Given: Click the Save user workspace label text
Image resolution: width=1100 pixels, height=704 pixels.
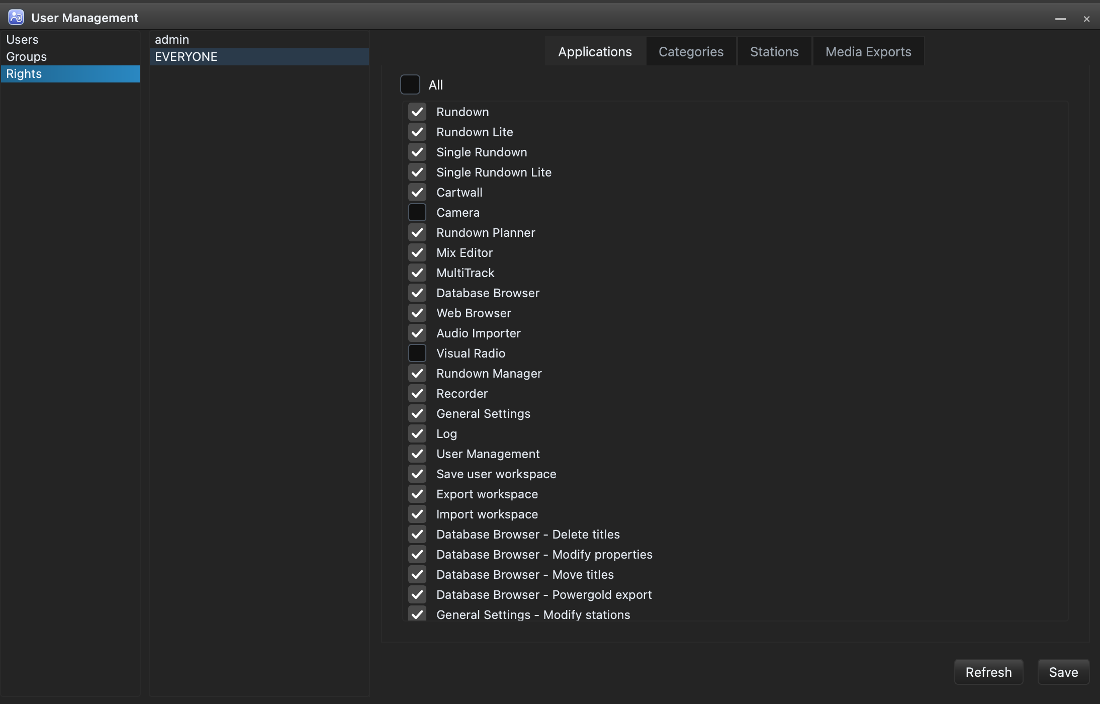Looking at the screenshot, I should coord(496,474).
